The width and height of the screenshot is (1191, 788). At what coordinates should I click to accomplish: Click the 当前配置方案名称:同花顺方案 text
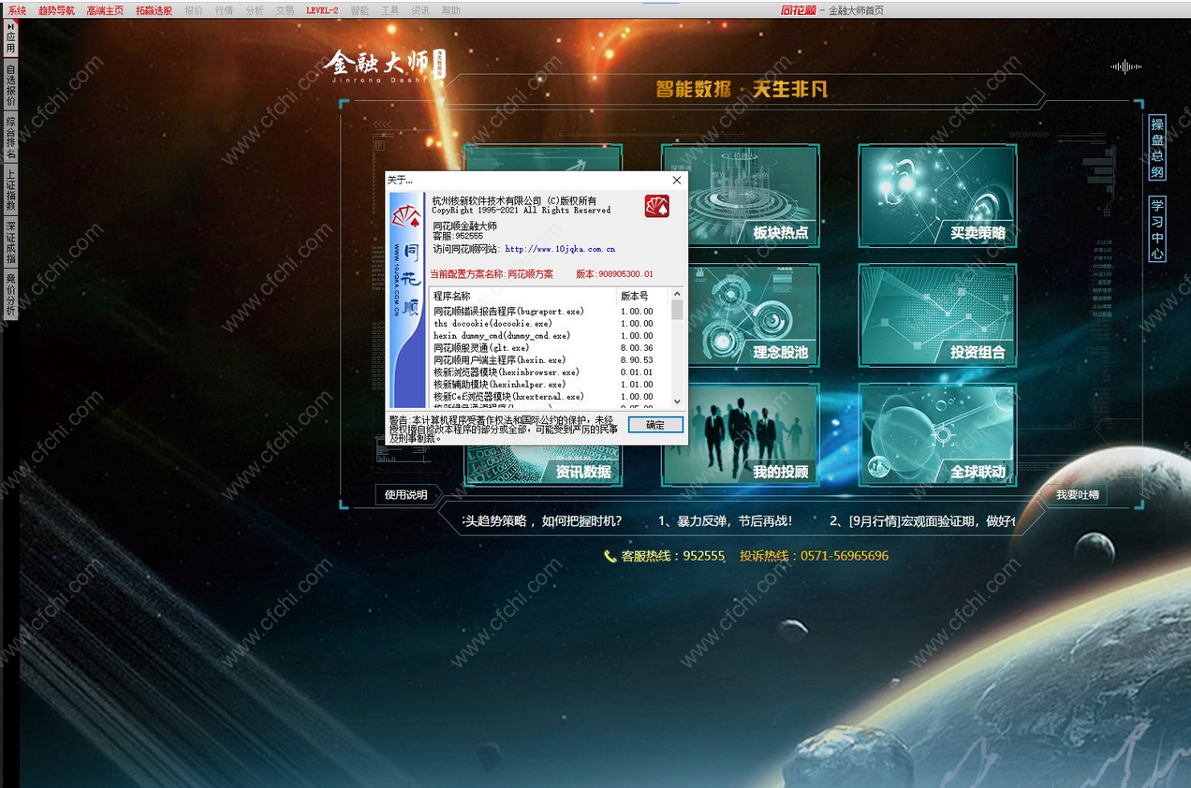point(492,274)
